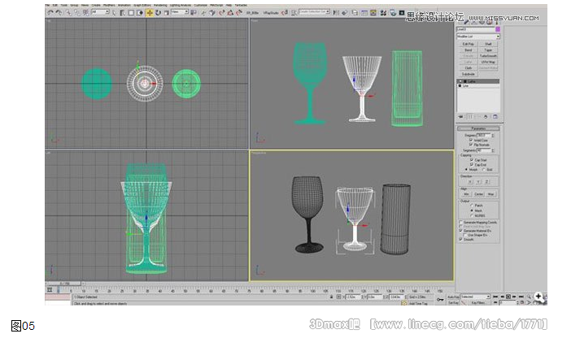The height and width of the screenshot is (338, 571).
Task: Click the Shell modifier button
Action: click(x=488, y=44)
